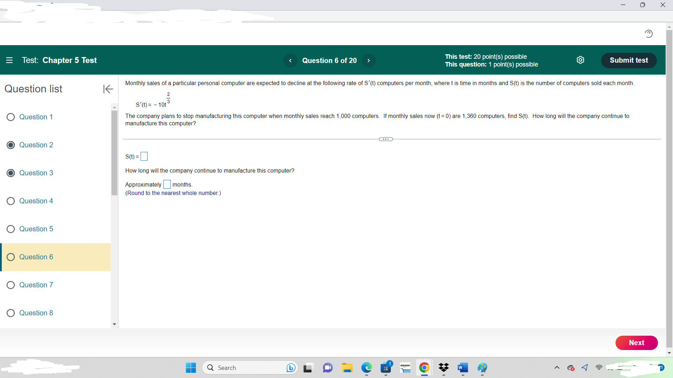Image resolution: width=673 pixels, height=378 pixels.
Task: Open Question 5 in the list
Action: pos(36,229)
